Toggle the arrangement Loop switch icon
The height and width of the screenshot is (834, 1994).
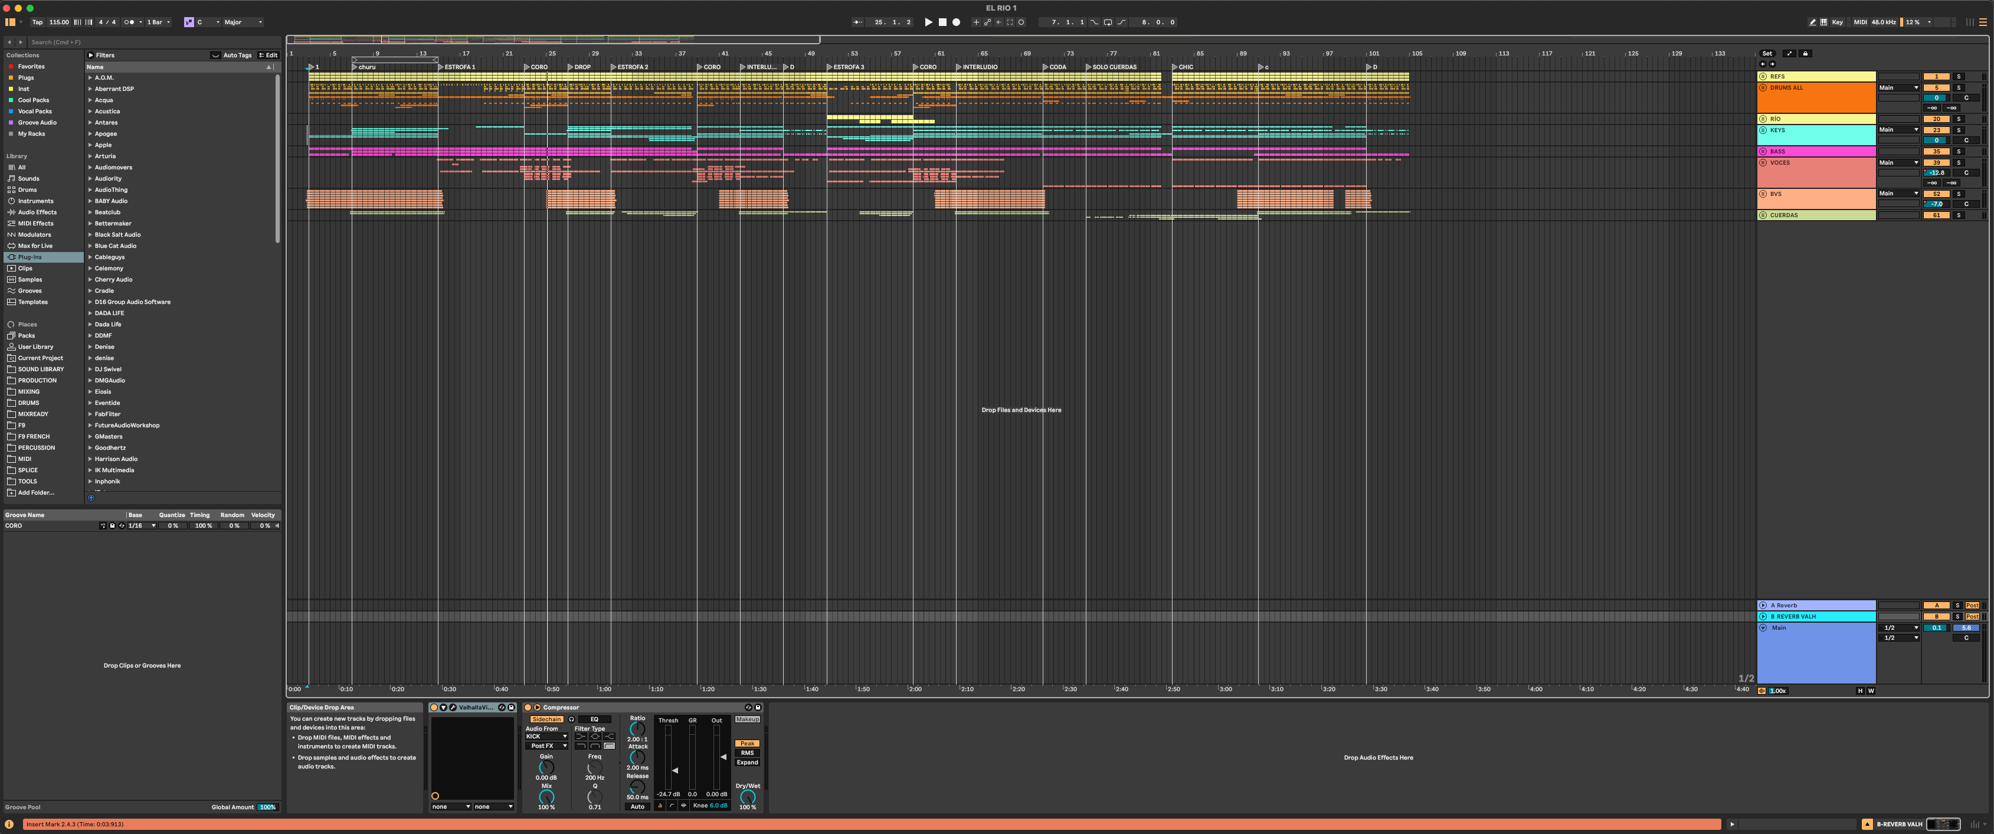1108,22
